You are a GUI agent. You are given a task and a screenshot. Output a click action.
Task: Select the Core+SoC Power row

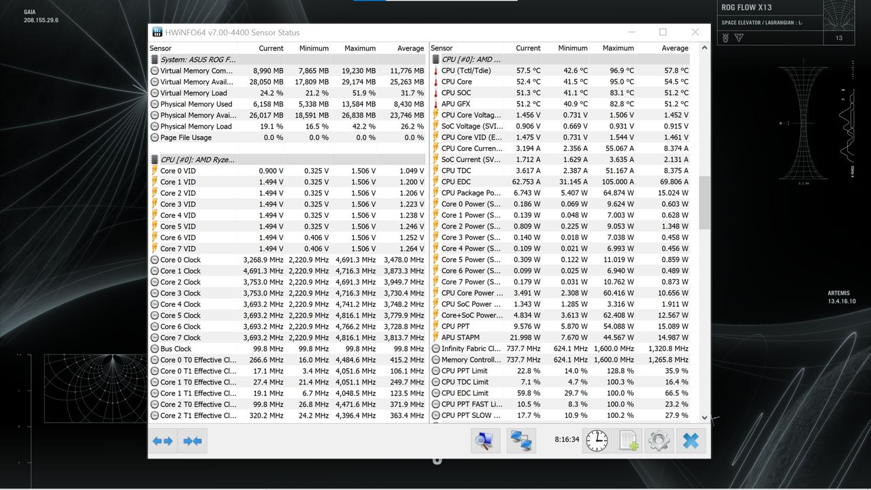(x=560, y=315)
